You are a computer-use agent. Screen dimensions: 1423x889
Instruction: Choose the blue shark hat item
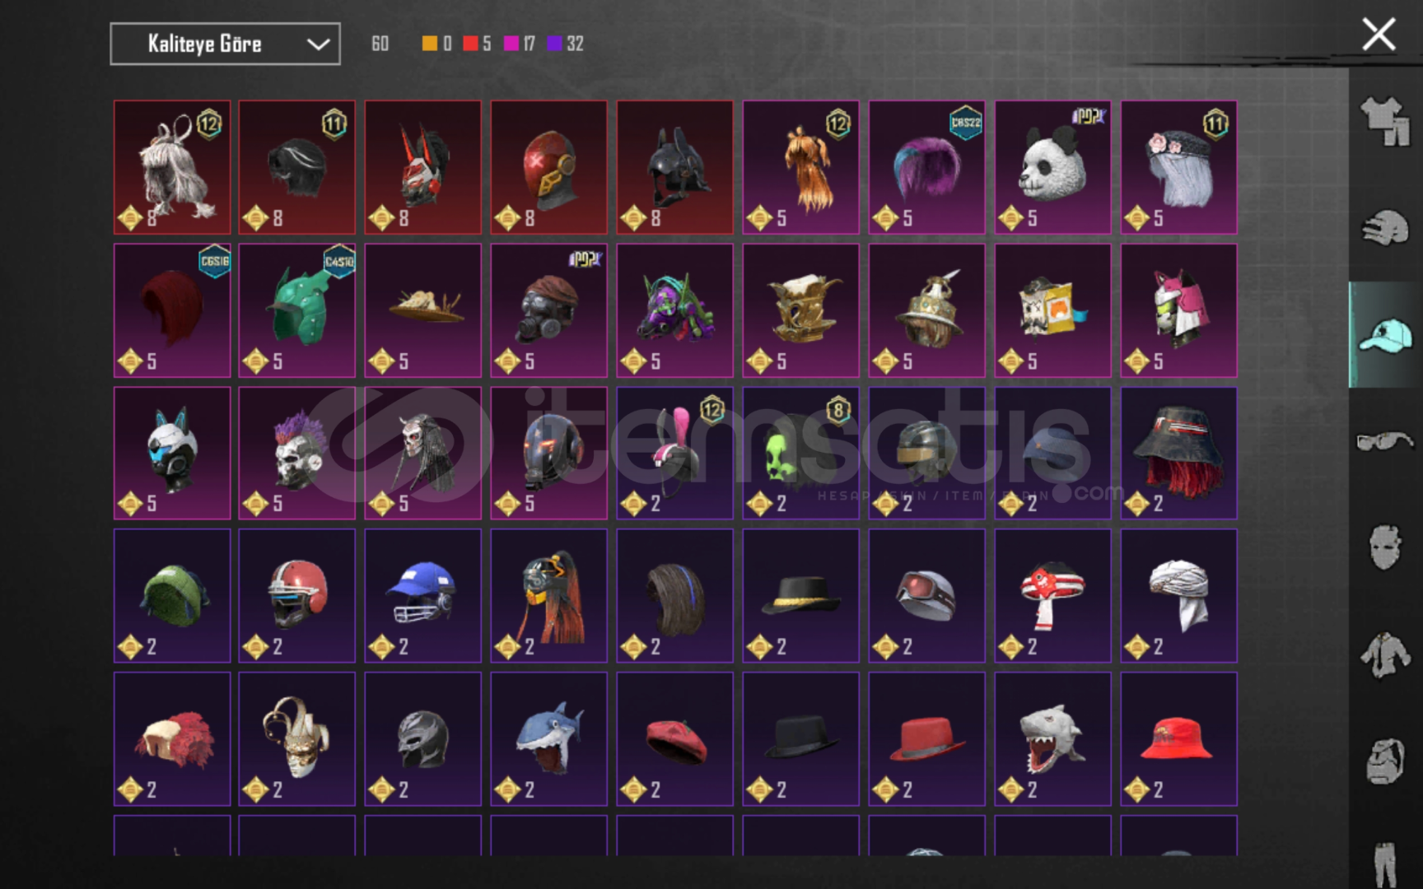pos(548,738)
